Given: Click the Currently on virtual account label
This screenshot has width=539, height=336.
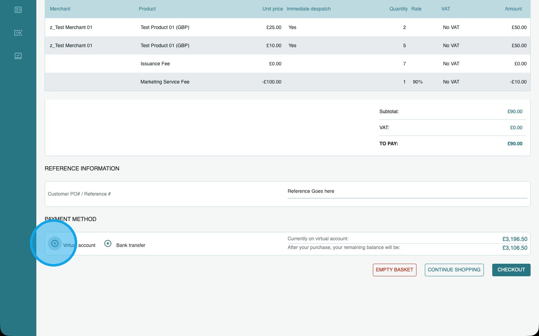Looking at the screenshot, I should click(318, 239).
